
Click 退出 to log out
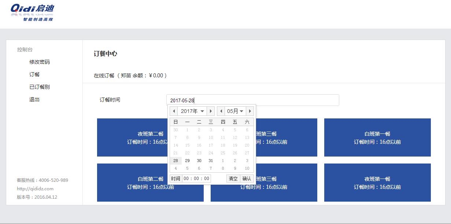pyautogui.click(x=34, y=99)
